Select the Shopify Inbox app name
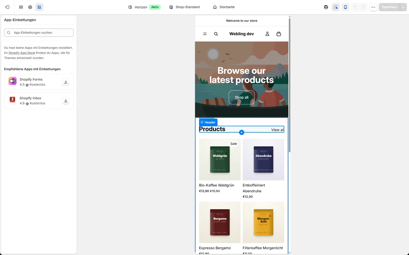The height and width of the screenshot is (255, 409). tap(30, 98)
